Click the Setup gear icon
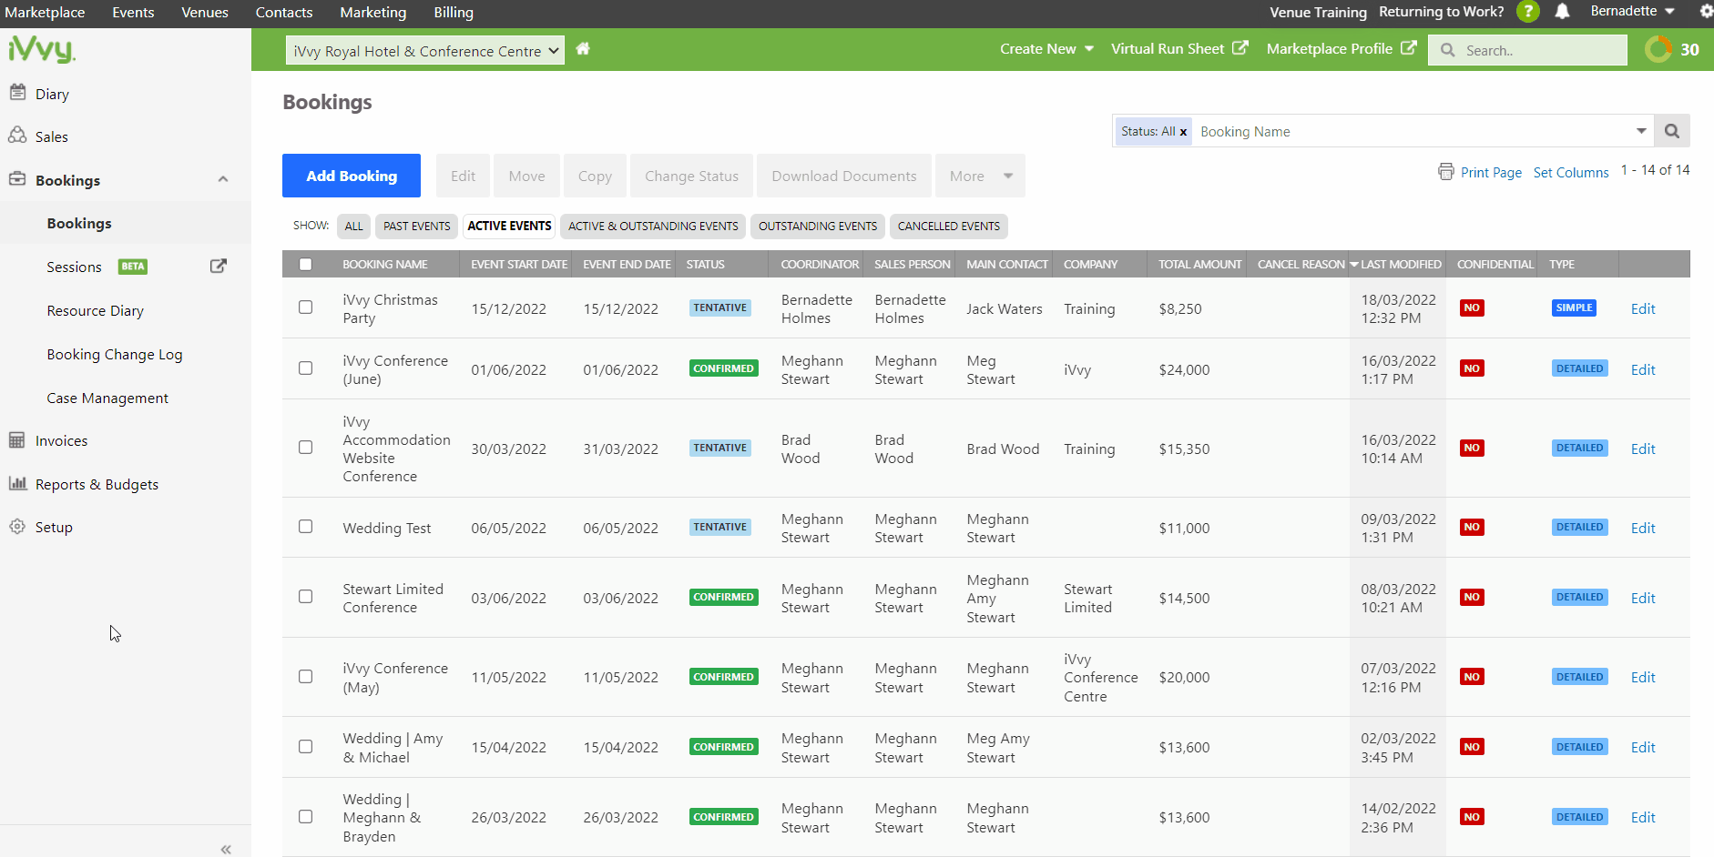Image resolution: width=1714 pixels, height=857 pixels. point(17,527)
